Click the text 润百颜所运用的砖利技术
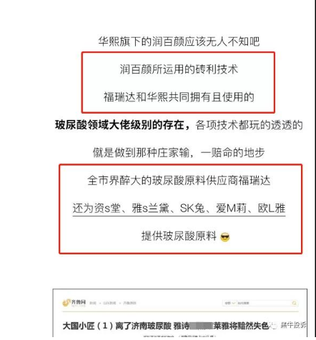 179,69
